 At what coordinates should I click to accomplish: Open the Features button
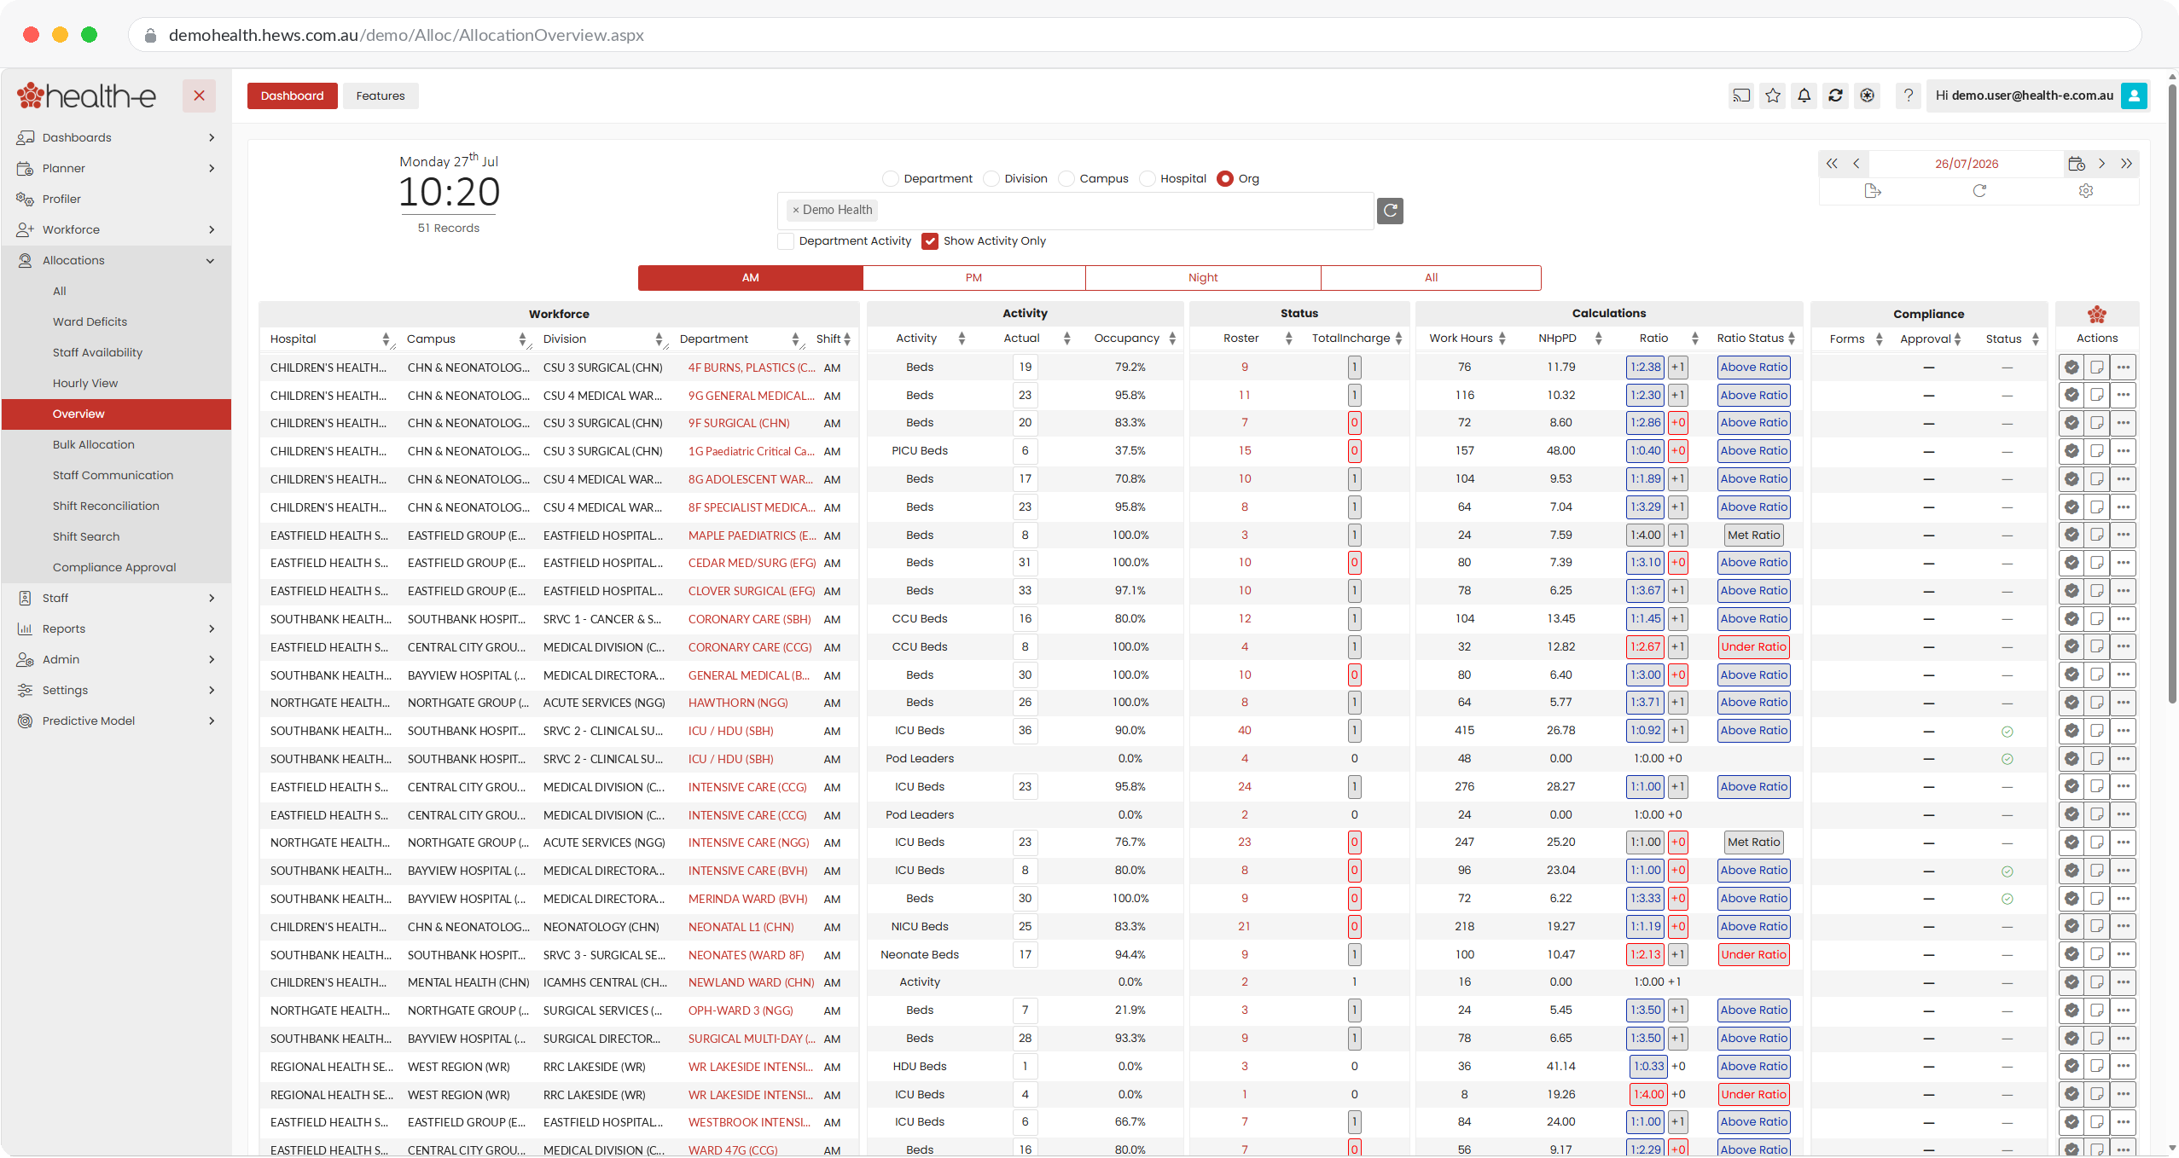pyautogui.click(x=381, y=96)
